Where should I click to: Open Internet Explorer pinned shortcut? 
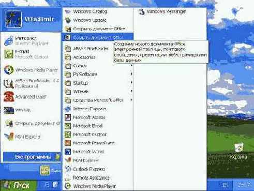31,40
